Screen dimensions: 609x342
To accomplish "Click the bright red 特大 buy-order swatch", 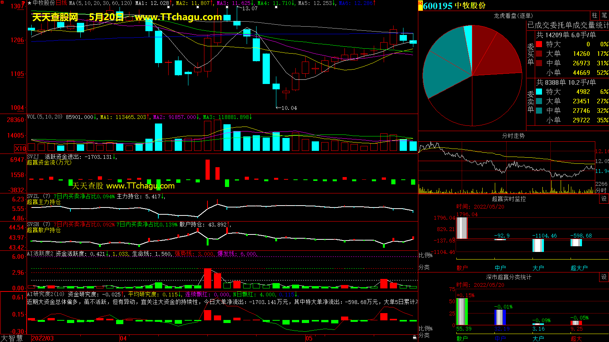I will 539,44.
